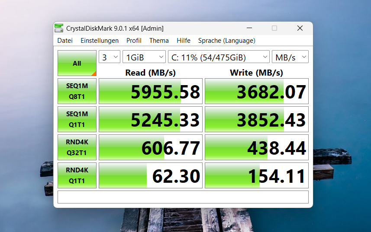Start all benchmarks with the All button
The width and height of the screenshot is (371, 232).
[77, 63]
